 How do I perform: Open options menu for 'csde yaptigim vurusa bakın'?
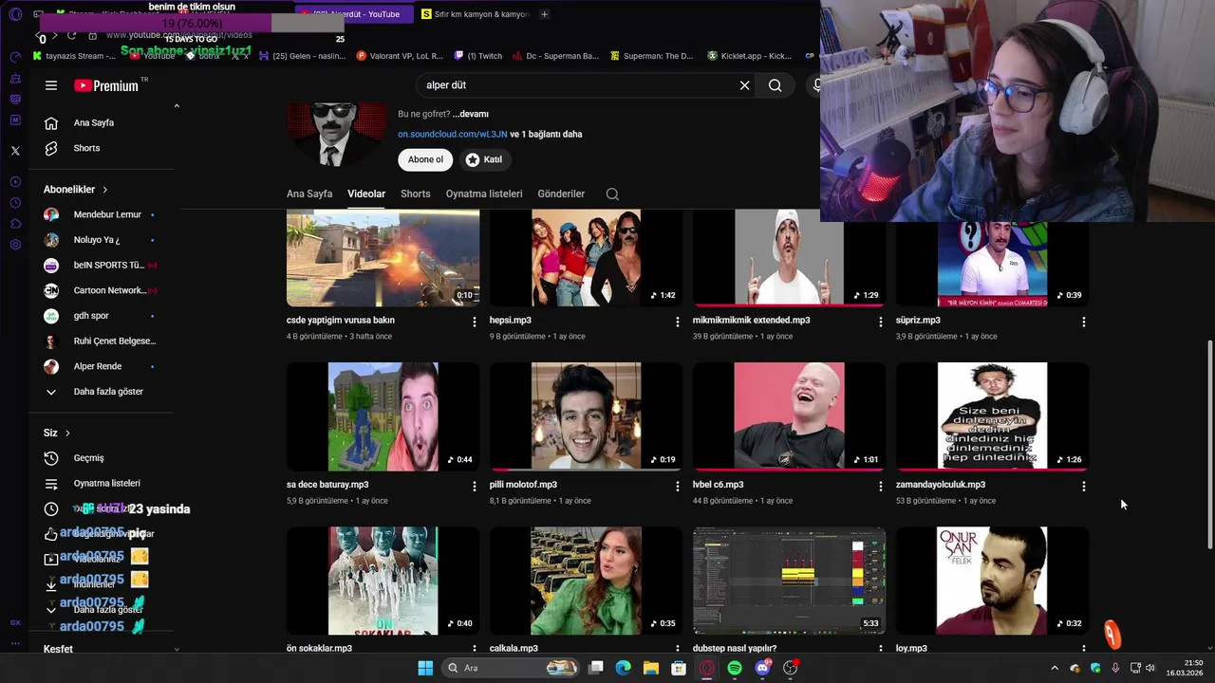pos(475,323)
